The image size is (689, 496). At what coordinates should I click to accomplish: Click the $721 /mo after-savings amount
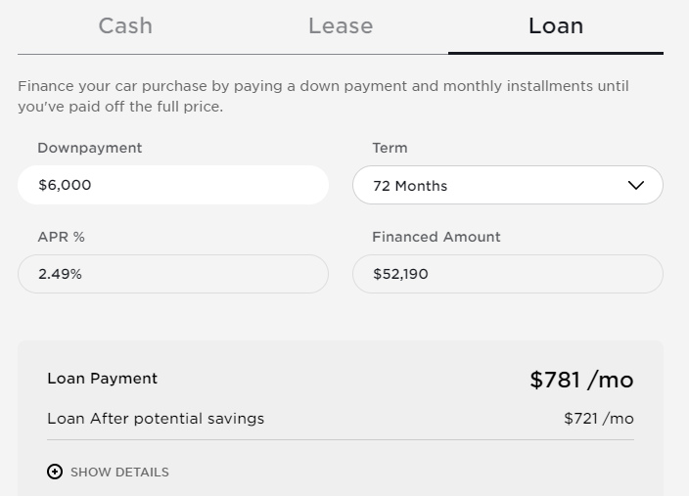(598, 419)
